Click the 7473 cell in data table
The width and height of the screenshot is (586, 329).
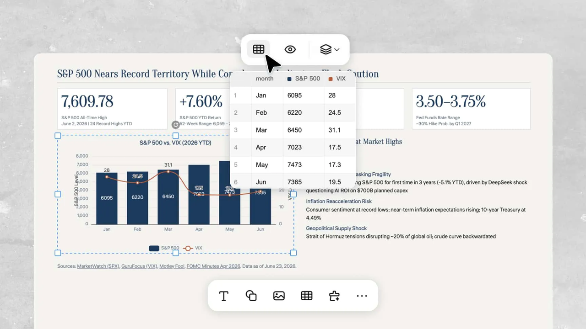point(304,165)
